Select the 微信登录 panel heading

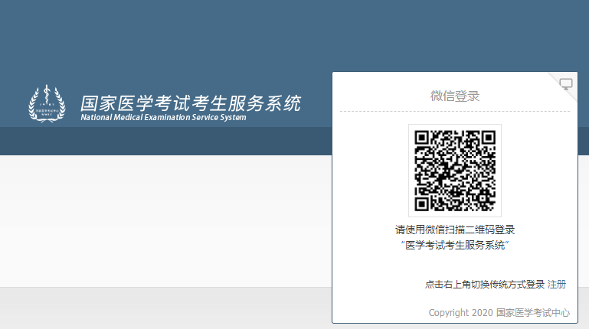coord(454,96)
